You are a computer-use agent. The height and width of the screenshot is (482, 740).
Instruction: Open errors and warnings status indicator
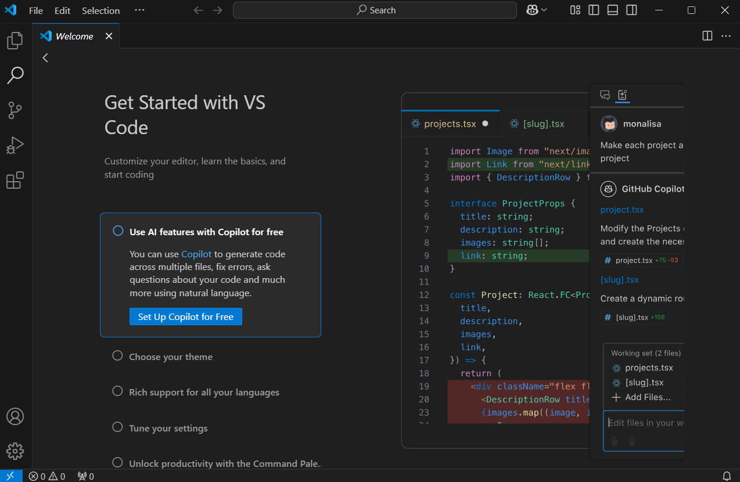coord(47,476)
